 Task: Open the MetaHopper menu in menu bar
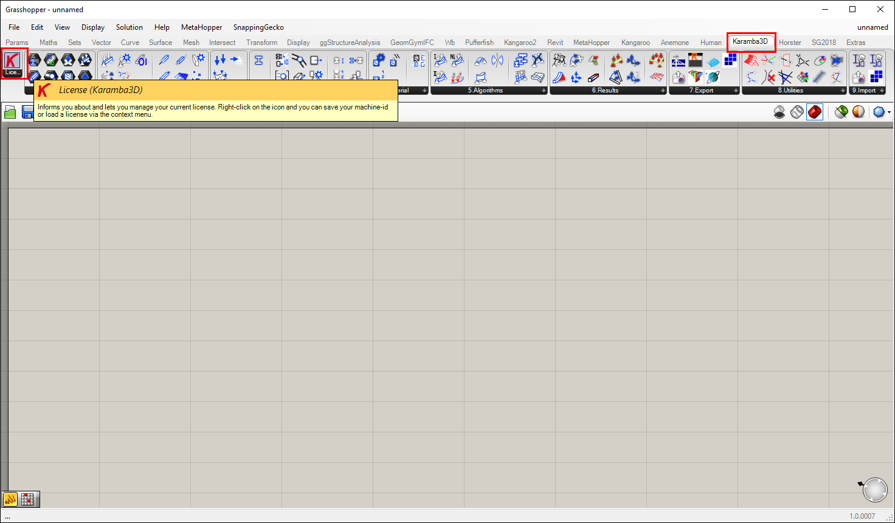click(x=201, y=27)
